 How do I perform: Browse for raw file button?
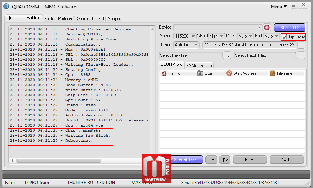pyautogui.click(x=227, y=55)
